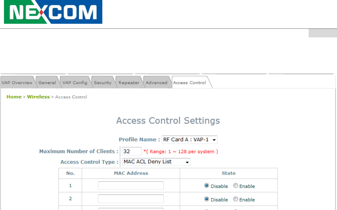Switch to the General tab

pos(47,83)
